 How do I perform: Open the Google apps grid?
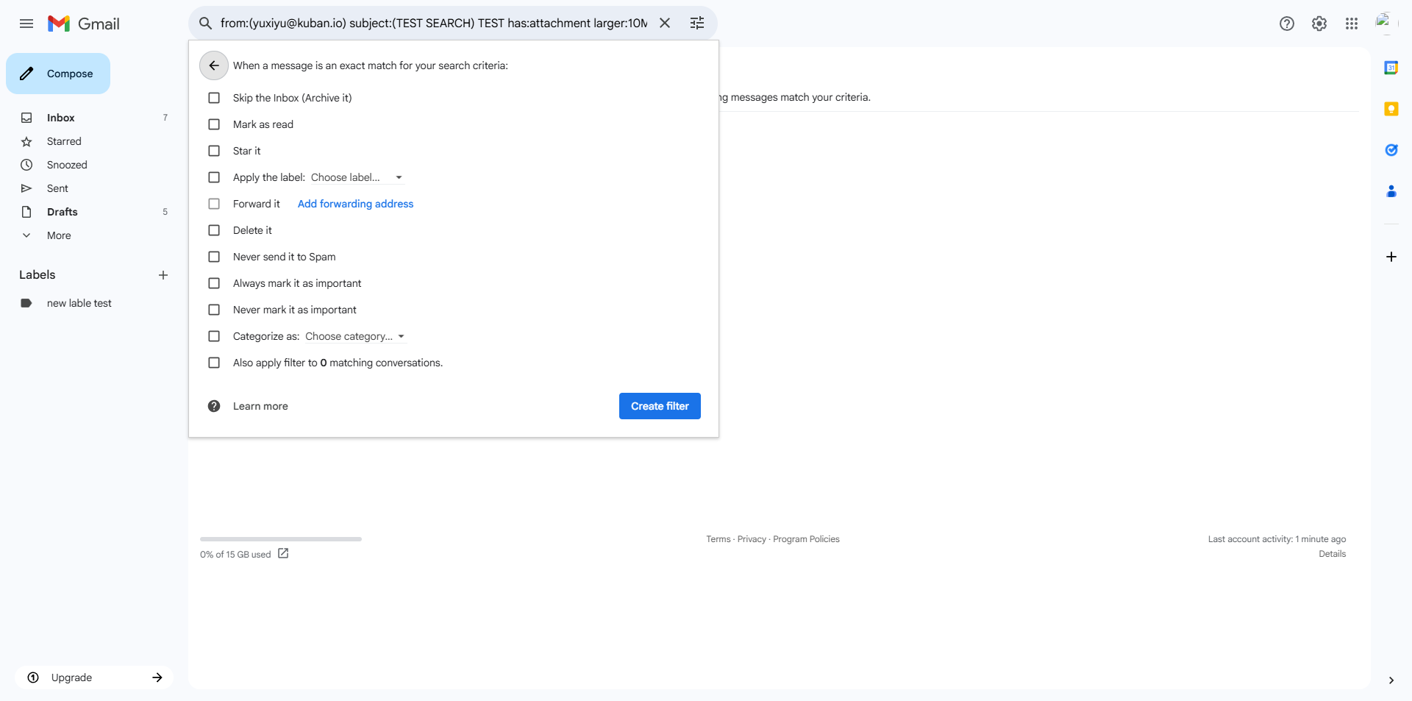click(1352, 24)
